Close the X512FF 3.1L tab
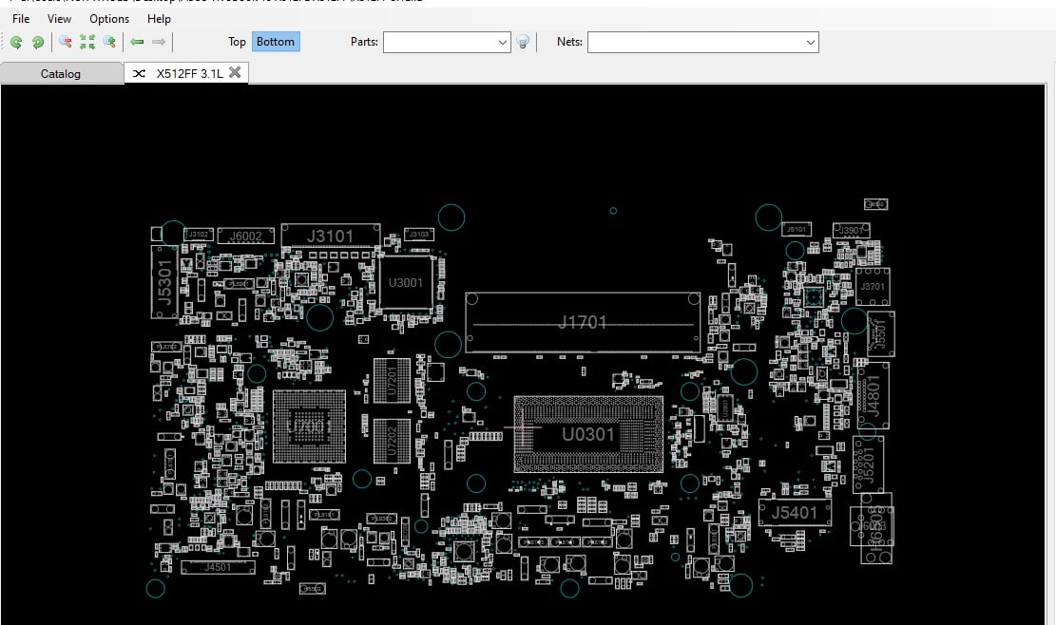The image size is (1056, 625). coord(235,72)
